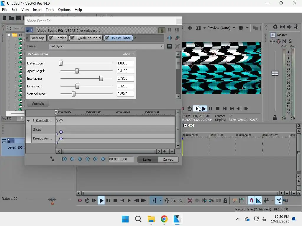
Task: Click Stop in the preview transport
Action: click(218, 109)
